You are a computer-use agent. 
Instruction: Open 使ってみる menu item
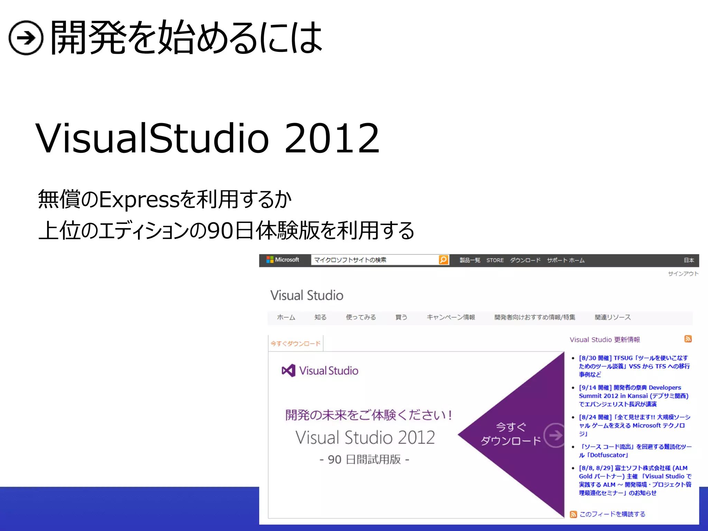[361, 317]
